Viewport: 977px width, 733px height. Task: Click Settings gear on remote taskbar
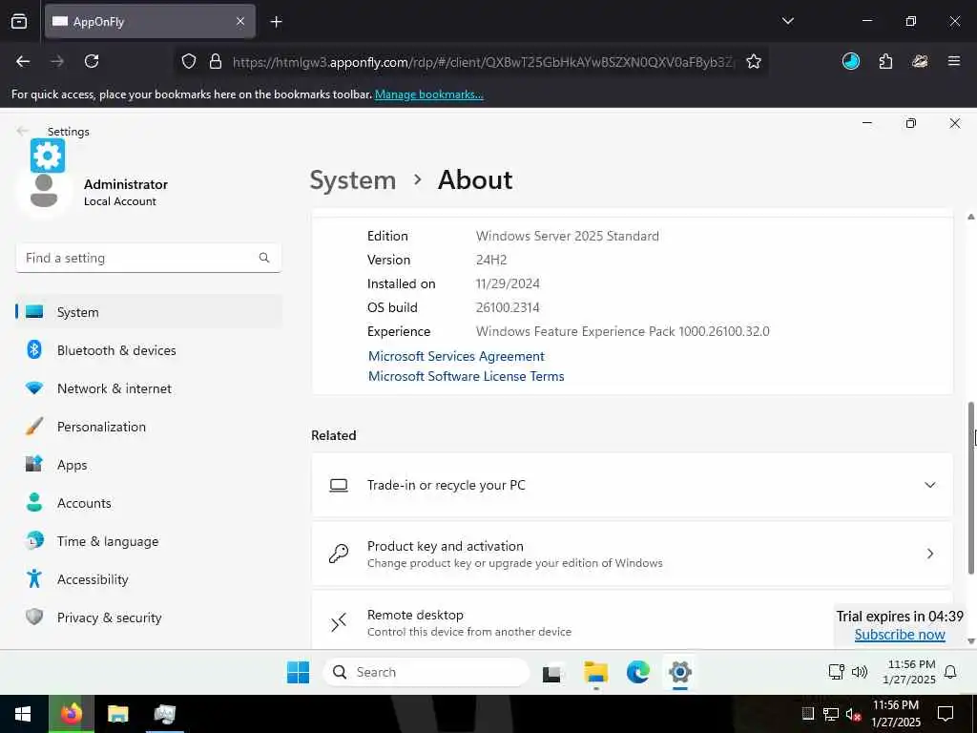coord(679,672)
